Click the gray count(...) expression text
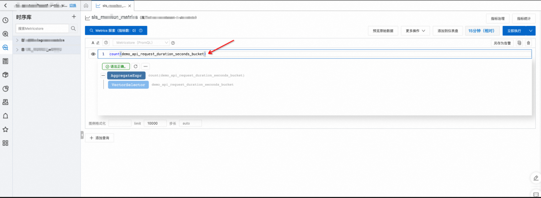The height and width of the screenshot is (198, 541). coord(196,76)
